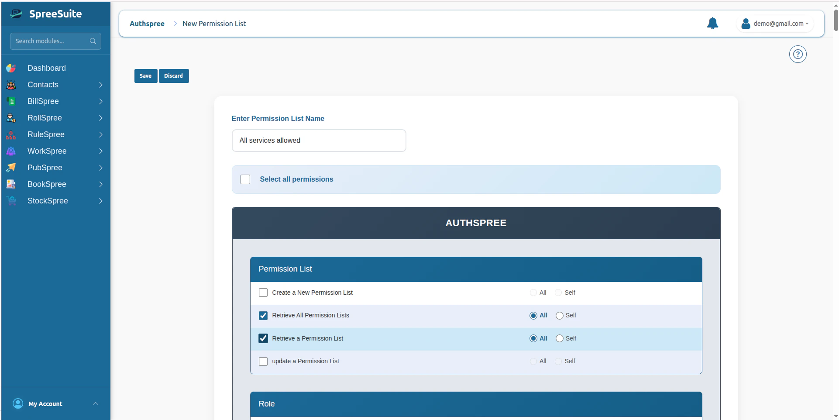Click the BillSpree invoice icon
The height and width of the screenshot is (420, 839).
11,101
